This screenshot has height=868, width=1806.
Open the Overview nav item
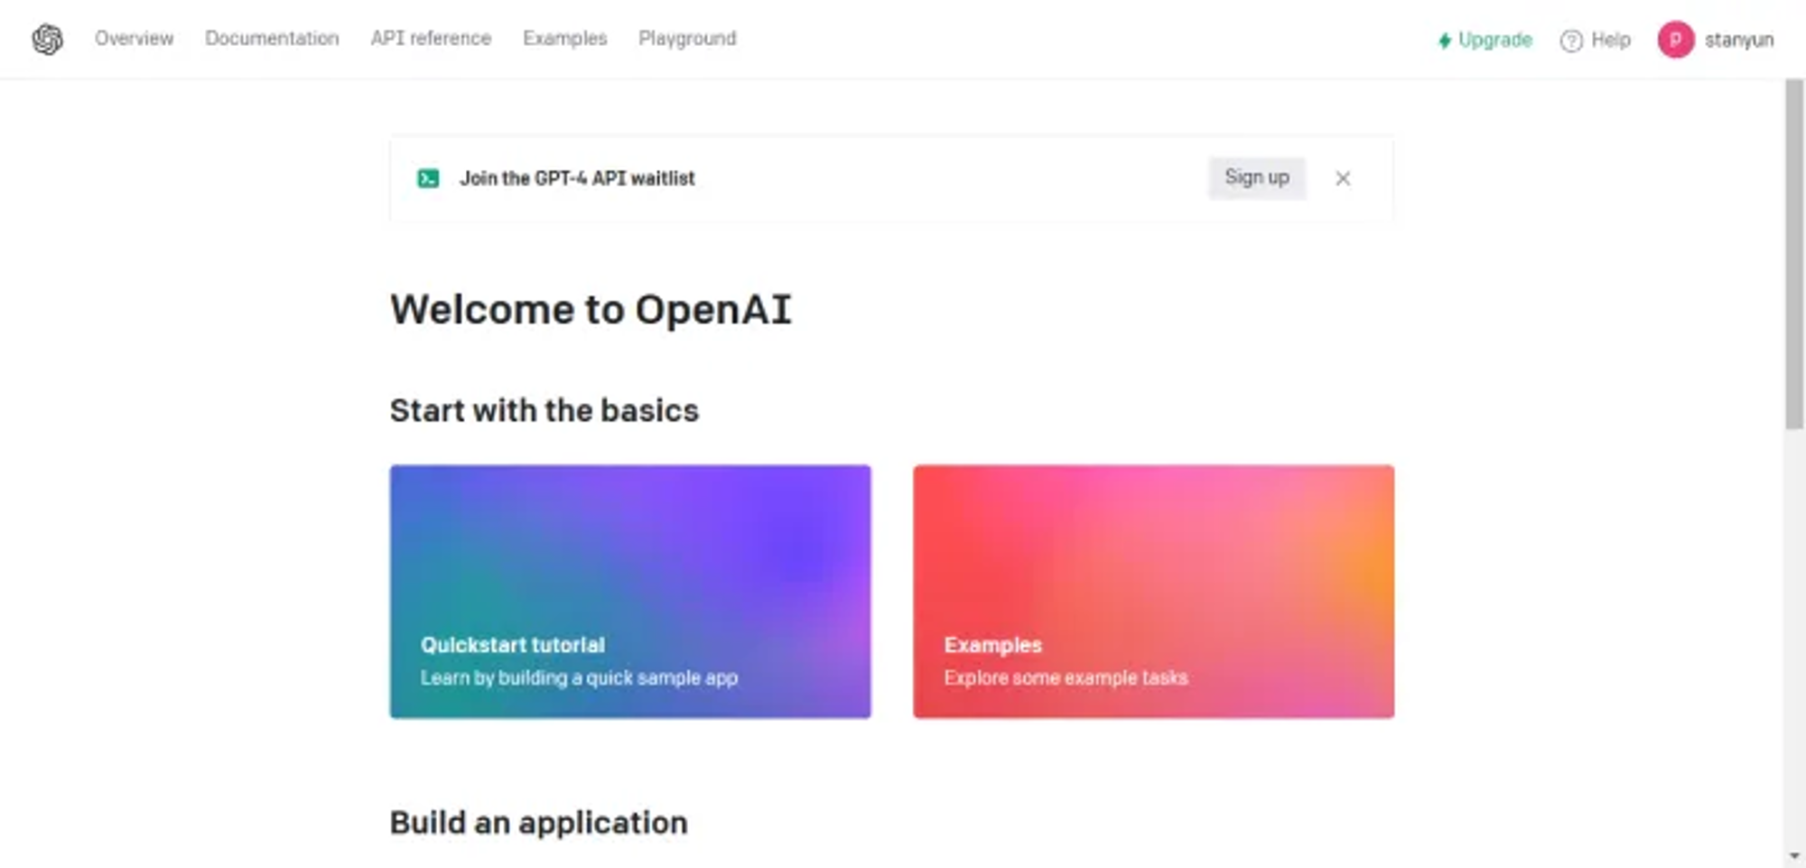pos(134,39)
